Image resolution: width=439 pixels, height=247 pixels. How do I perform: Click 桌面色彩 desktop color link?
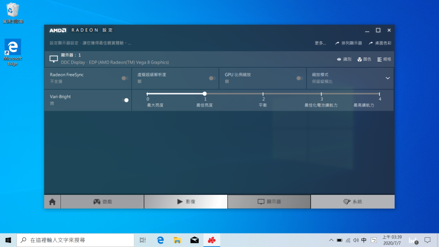pos(380,43)
